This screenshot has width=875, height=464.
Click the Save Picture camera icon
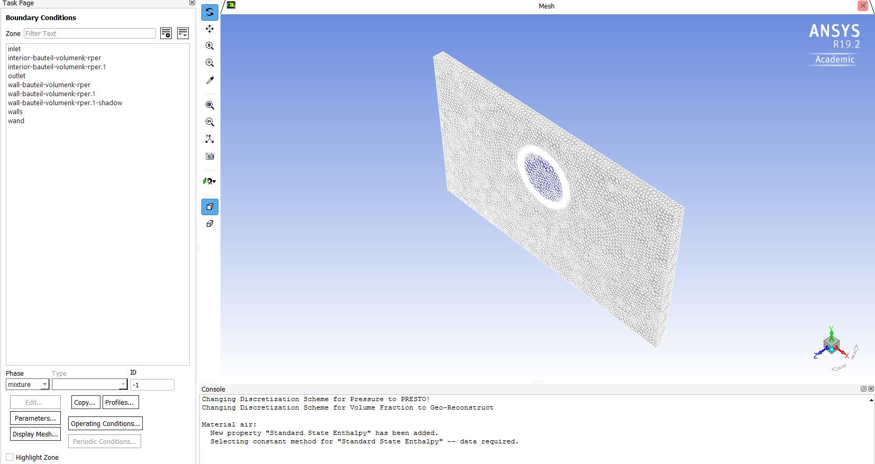click(210, 156)
